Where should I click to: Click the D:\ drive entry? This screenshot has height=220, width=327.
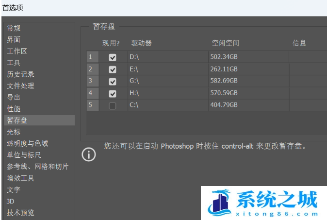point(134,57)
